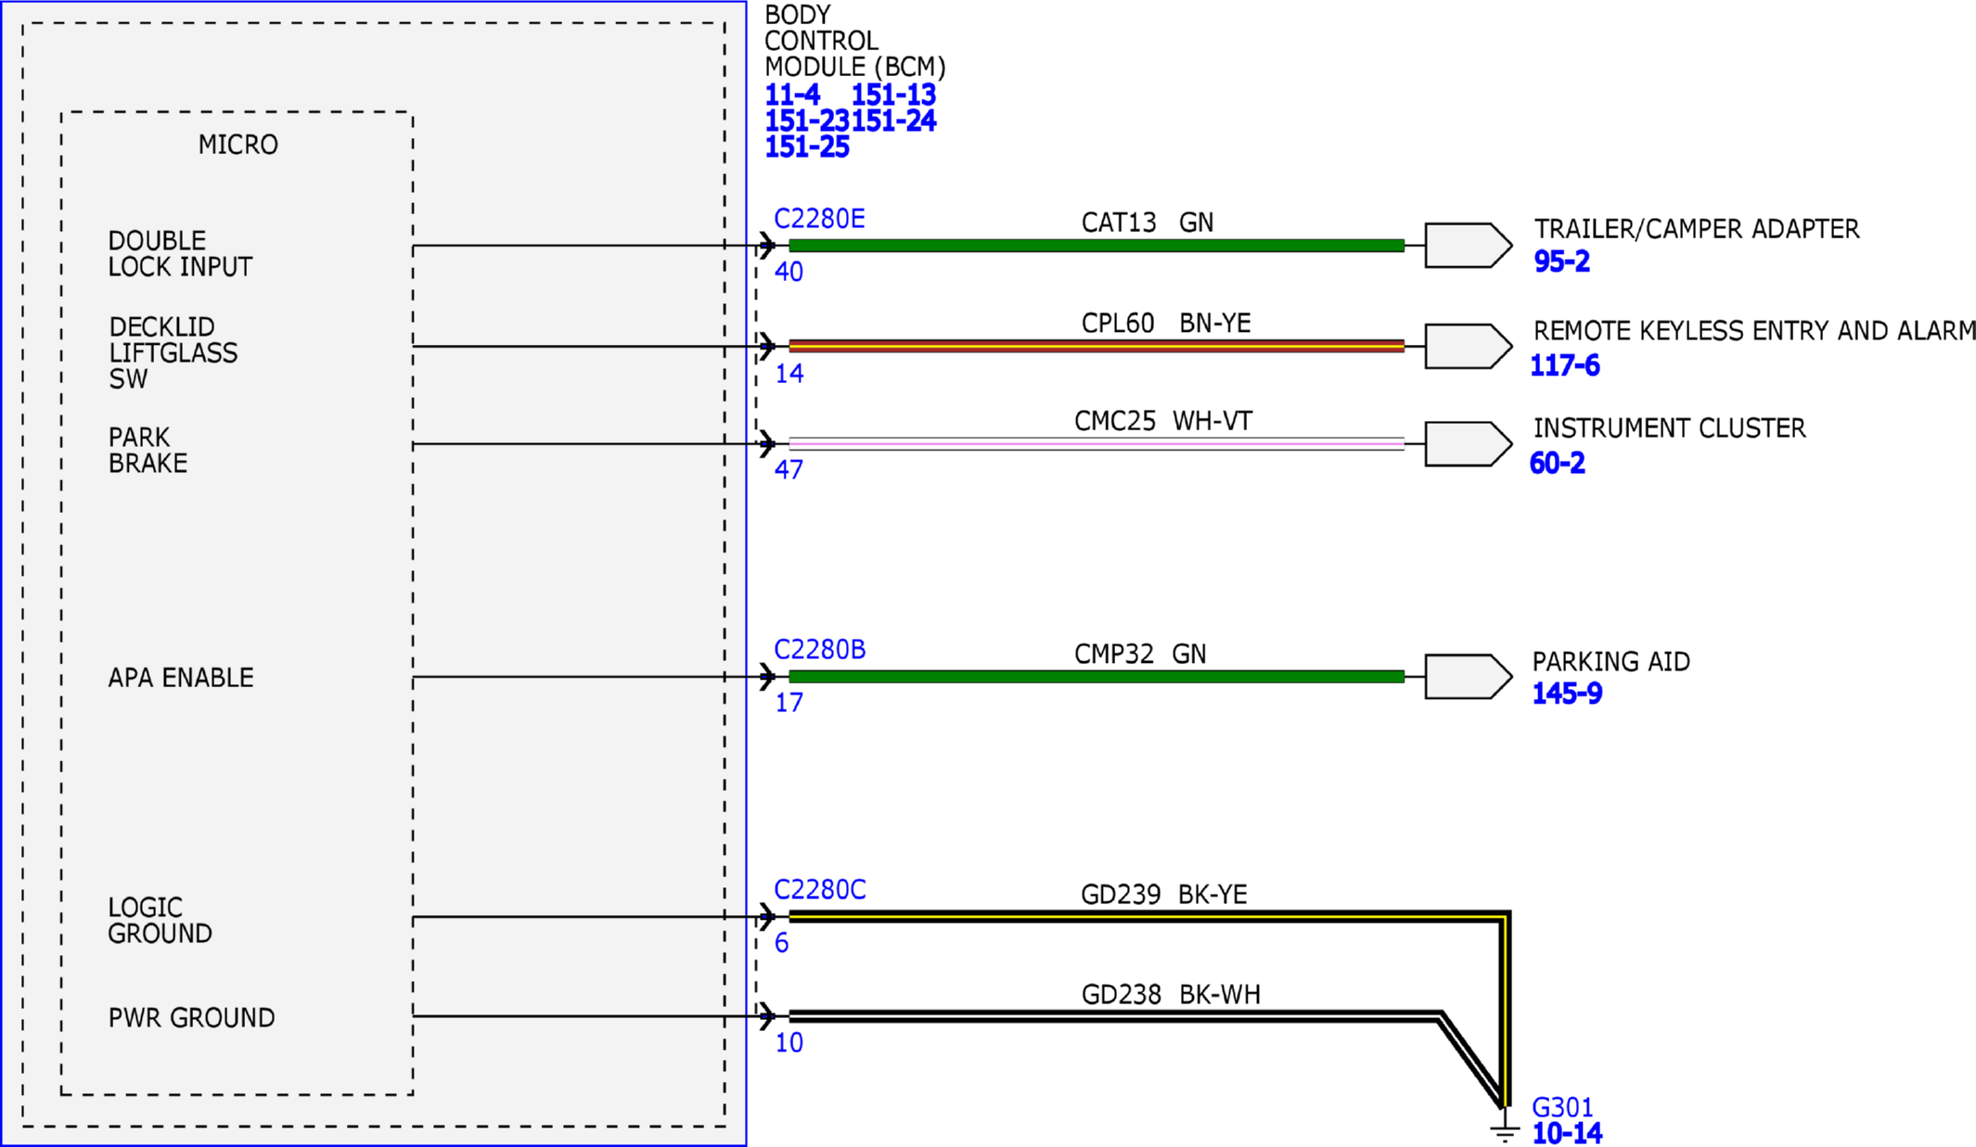Click the DECKLID LIFTGLASS SW label
This screenshot has height=1147, width=1976.
click(173, 352)
